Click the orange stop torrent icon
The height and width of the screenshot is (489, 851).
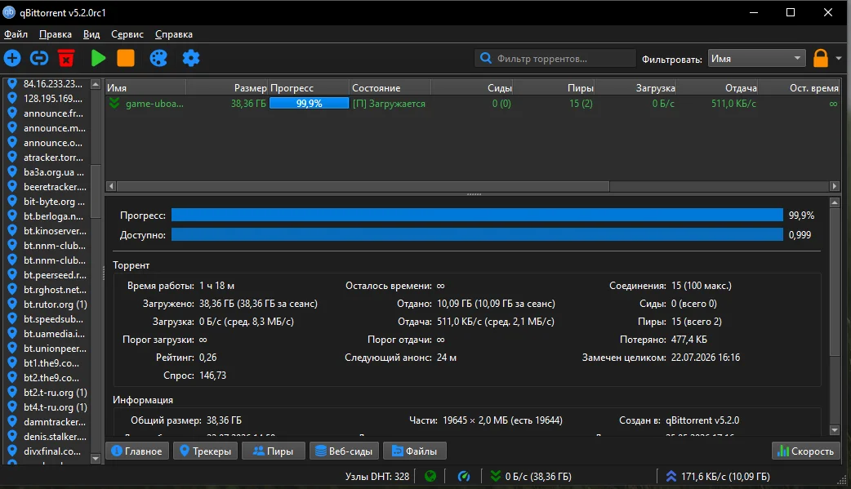point(126,58)
